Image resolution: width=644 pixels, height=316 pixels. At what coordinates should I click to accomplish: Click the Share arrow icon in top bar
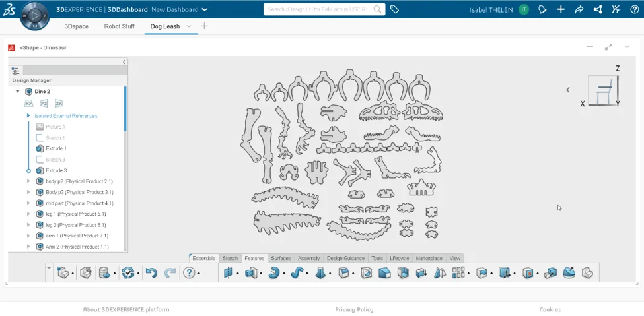click(x=579, y=9)
